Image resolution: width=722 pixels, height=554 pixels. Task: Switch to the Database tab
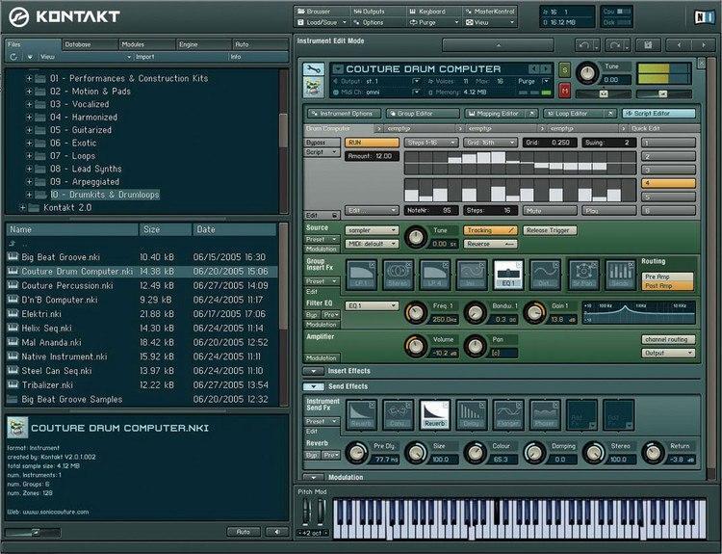pos(89,44)
